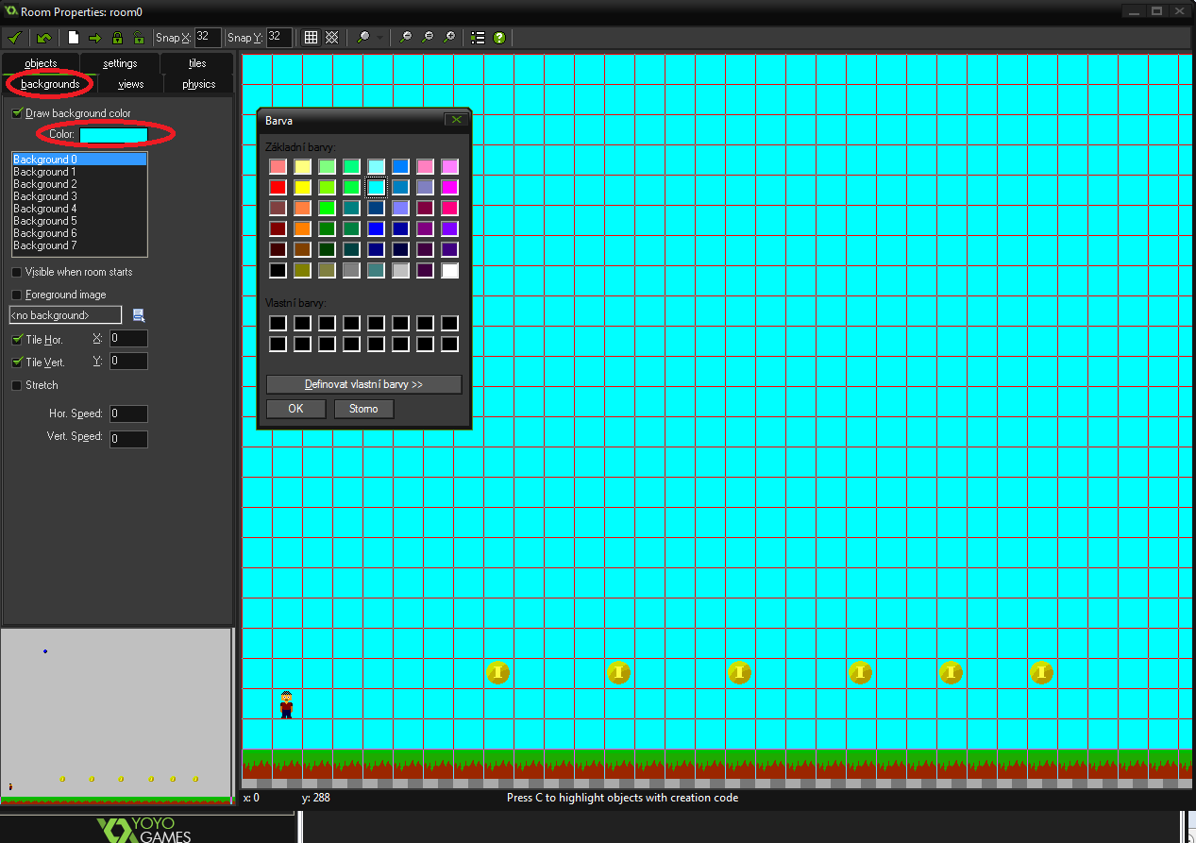
Task: Toggle the square grid display icon
Action: (311, 38)
